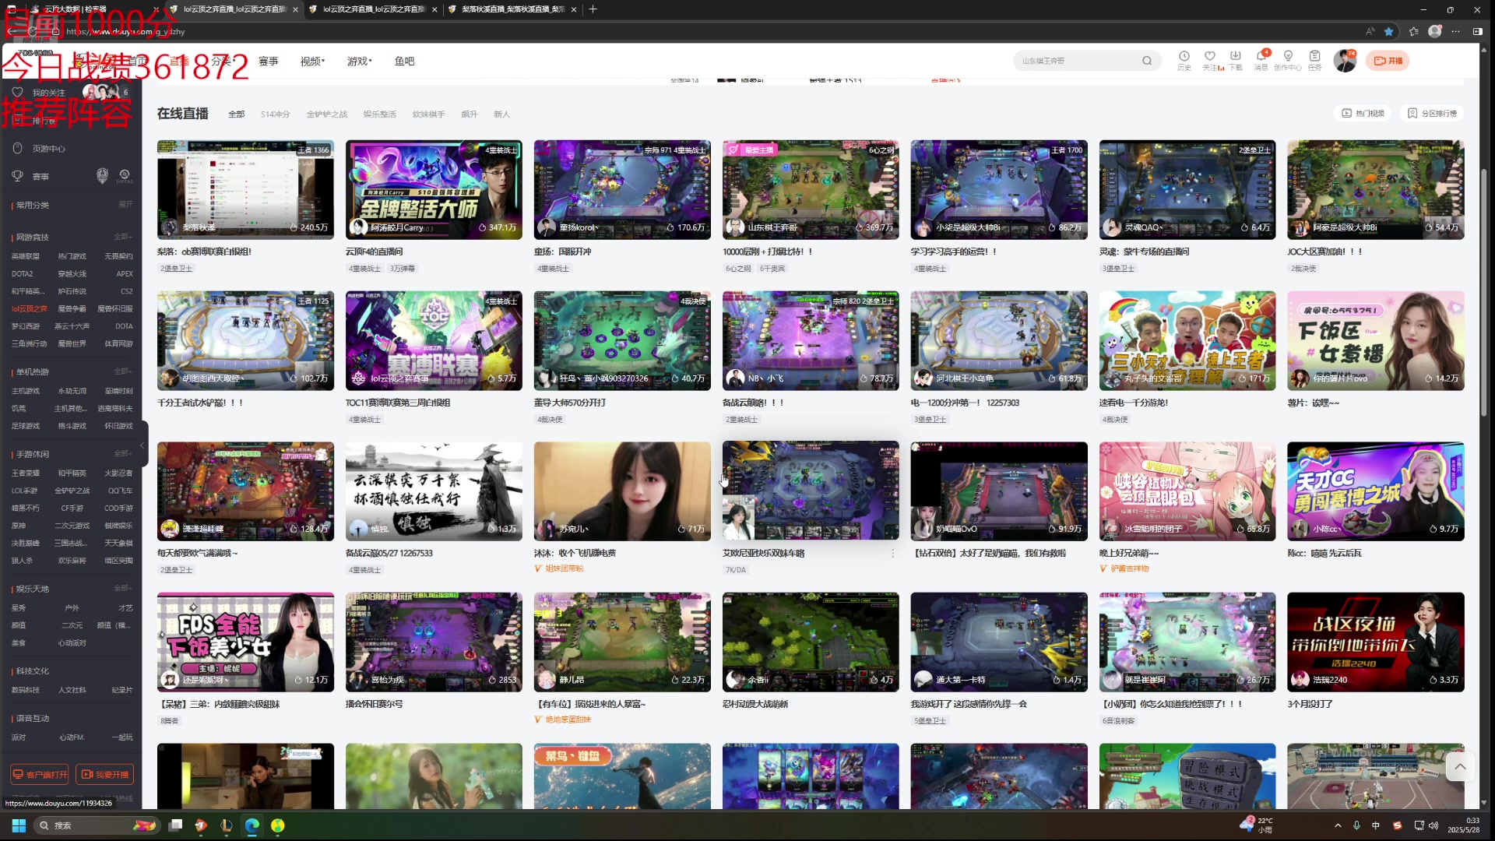Click the 分区排行榜 button
1495x841 pixels.
1432,114
